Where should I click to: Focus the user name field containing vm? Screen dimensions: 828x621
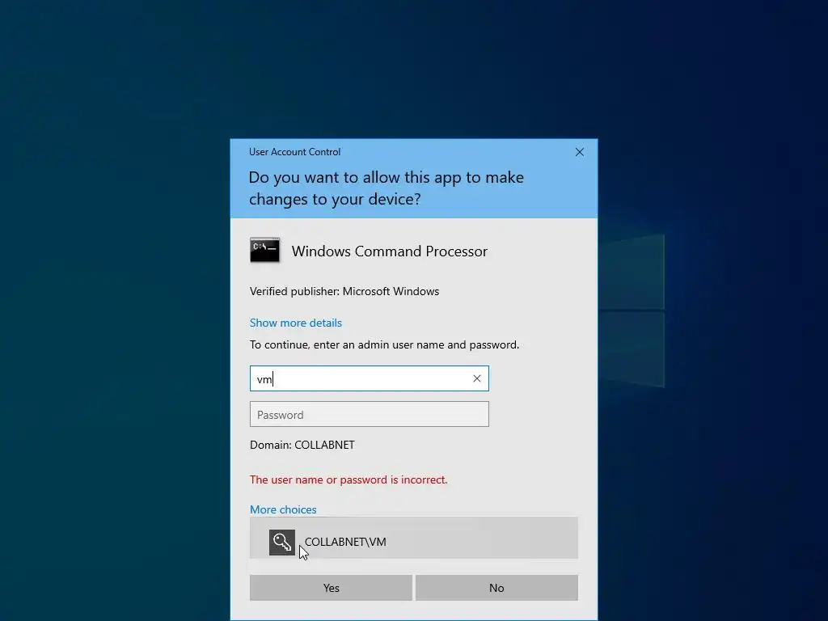[x=369, y=378]
